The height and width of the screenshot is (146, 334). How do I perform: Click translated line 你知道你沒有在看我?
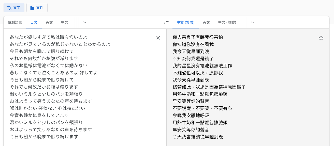point(193,44)
